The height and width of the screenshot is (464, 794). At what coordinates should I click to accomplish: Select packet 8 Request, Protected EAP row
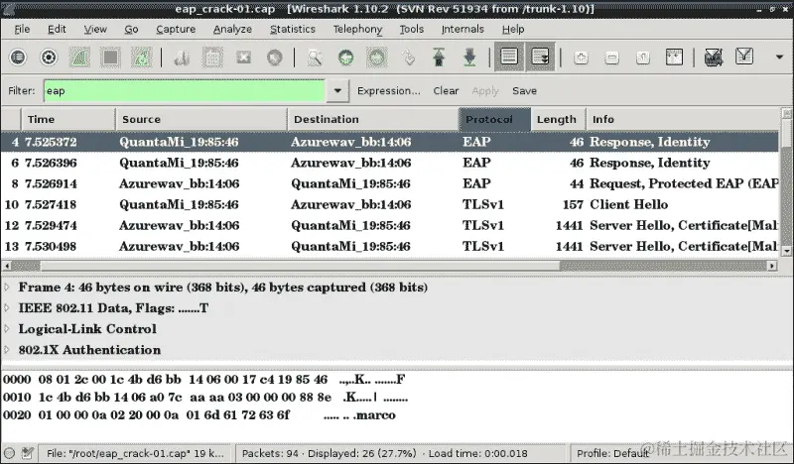pos(390,183)
